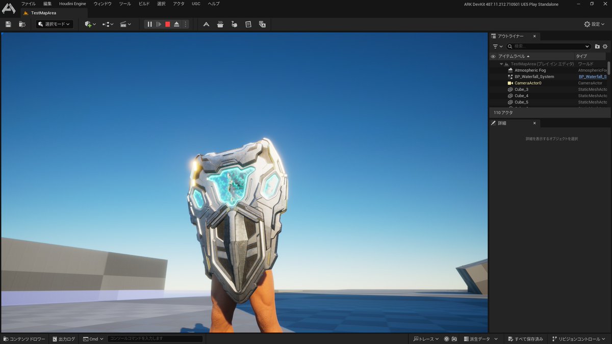Open the add actor cube-plus dropdown

coord(90,24)
